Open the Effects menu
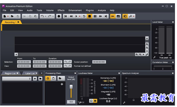The width and height of the screenshot is (177, 107). click(x=61, y=10)
